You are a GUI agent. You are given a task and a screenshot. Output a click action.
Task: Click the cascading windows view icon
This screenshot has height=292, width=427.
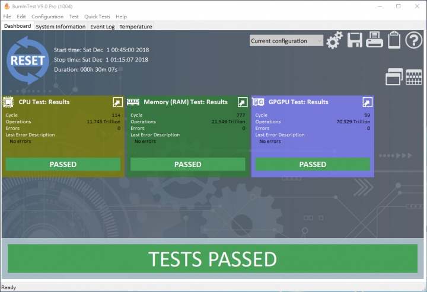pos(394,76)
